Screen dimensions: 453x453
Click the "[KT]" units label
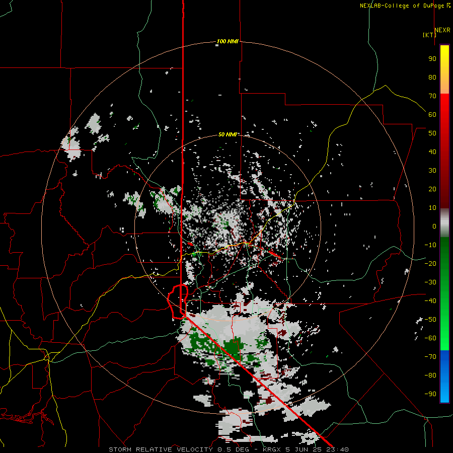pyautogui.click(x=429, y=35)
